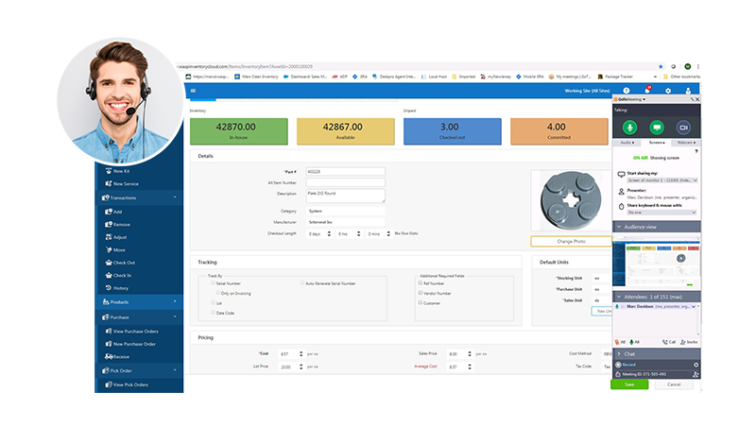Open the Receive link in sidebar
The height and width of the screenshot is (427, 756).
coord(116,357)
